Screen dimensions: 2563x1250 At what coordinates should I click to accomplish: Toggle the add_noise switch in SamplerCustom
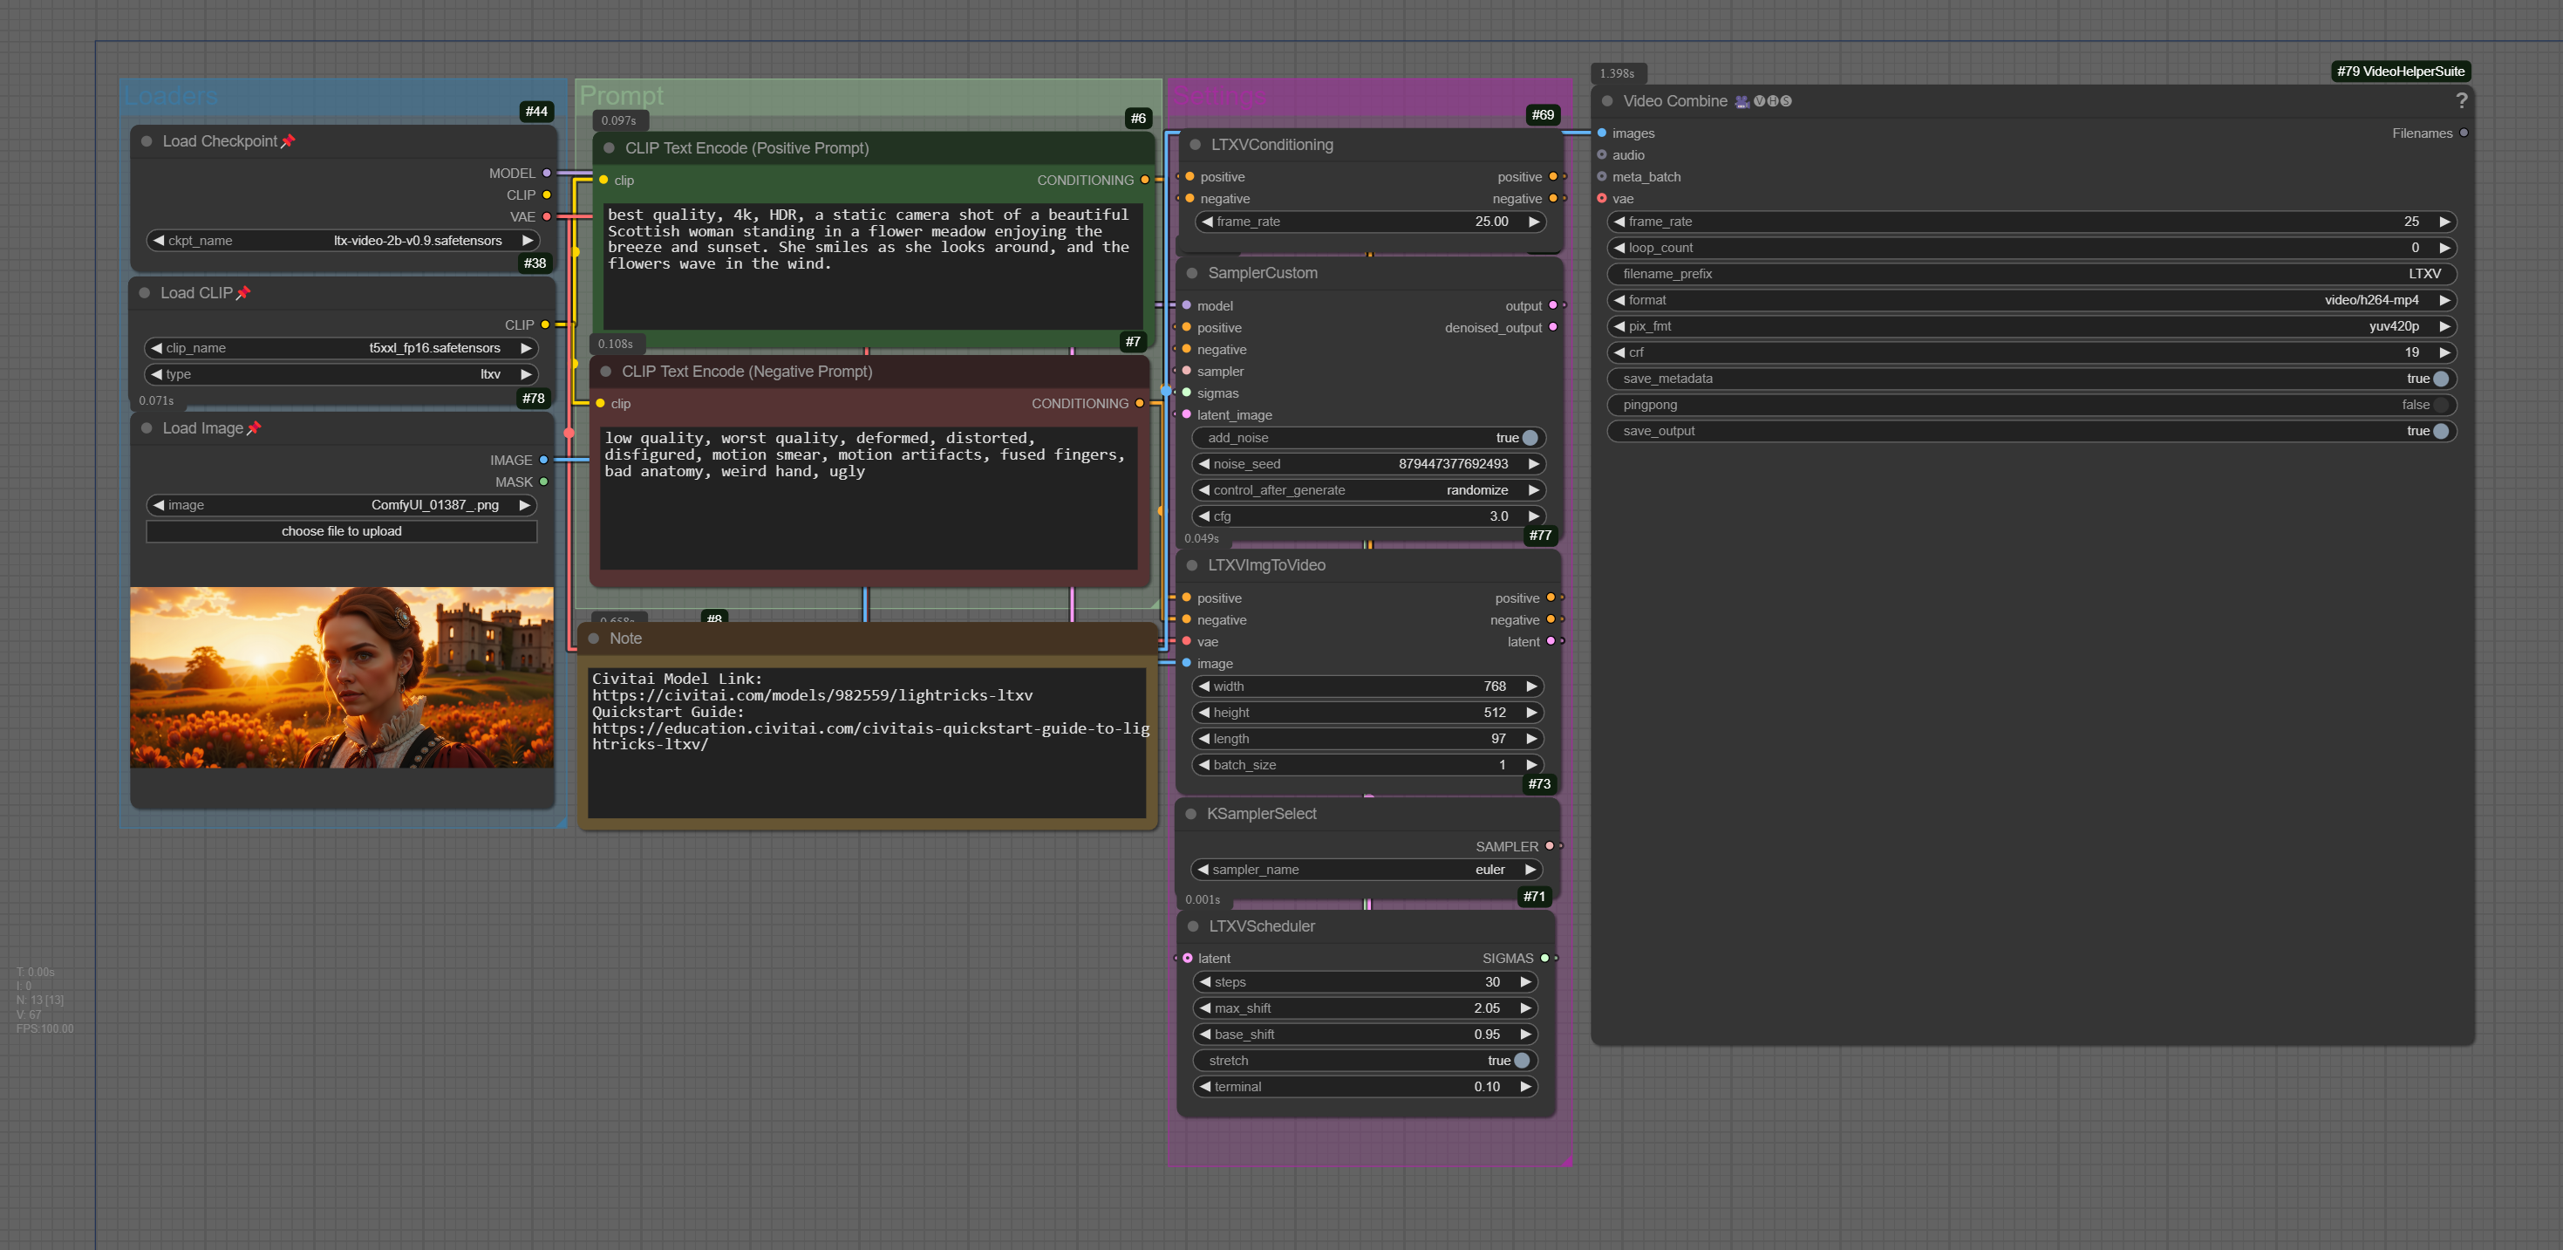tap(1530, 438)
